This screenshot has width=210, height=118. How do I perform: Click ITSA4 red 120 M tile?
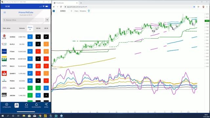pos(38,51)
